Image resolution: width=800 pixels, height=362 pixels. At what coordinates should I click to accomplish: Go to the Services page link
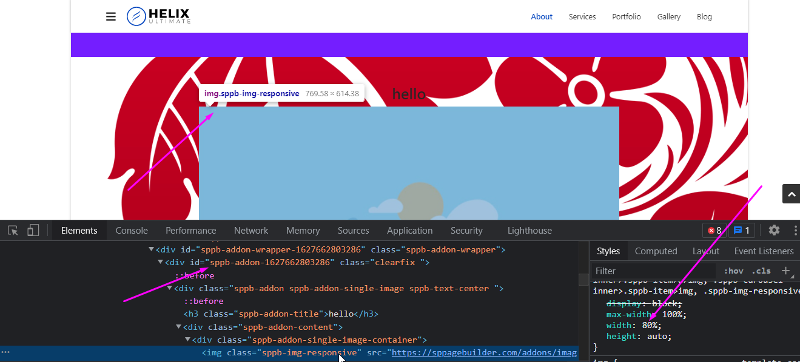pyautogui.click(x=582, y=17)
